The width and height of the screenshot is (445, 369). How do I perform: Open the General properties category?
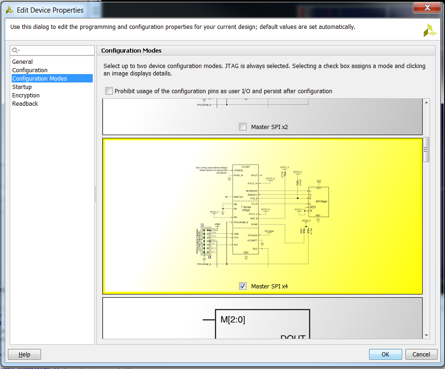22,61
